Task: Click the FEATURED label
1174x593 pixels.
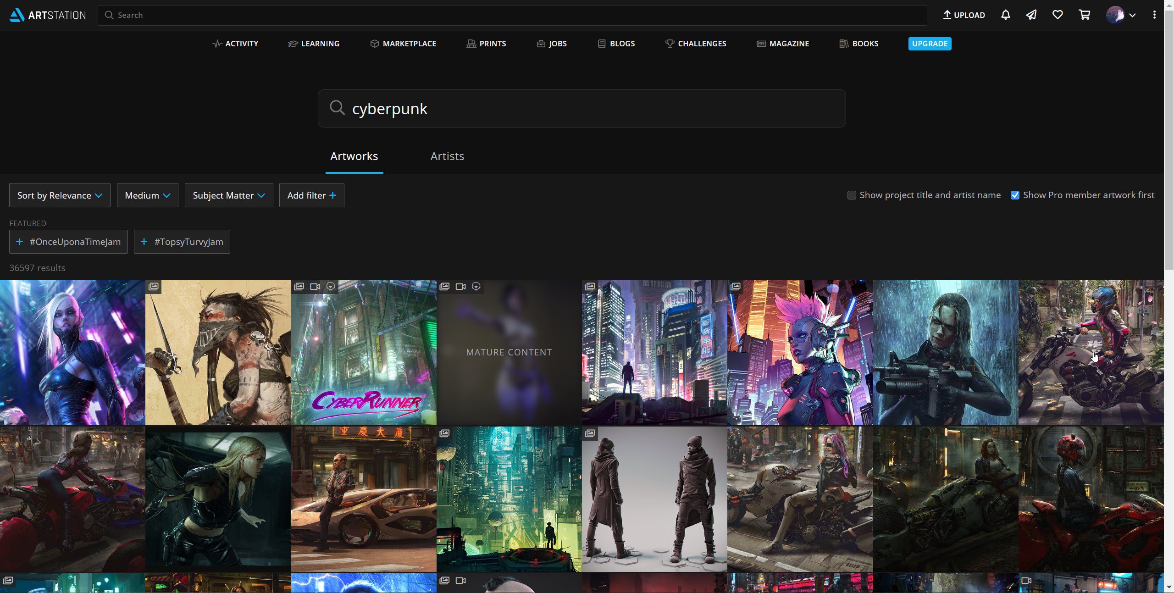Action: click(28, 223)
